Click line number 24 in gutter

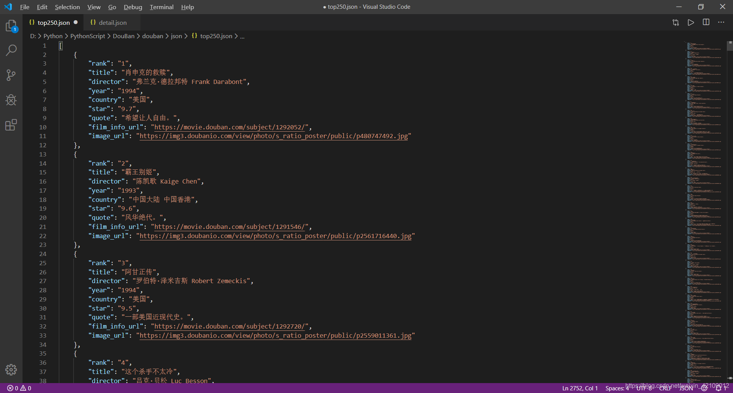(x=42, y=254)
